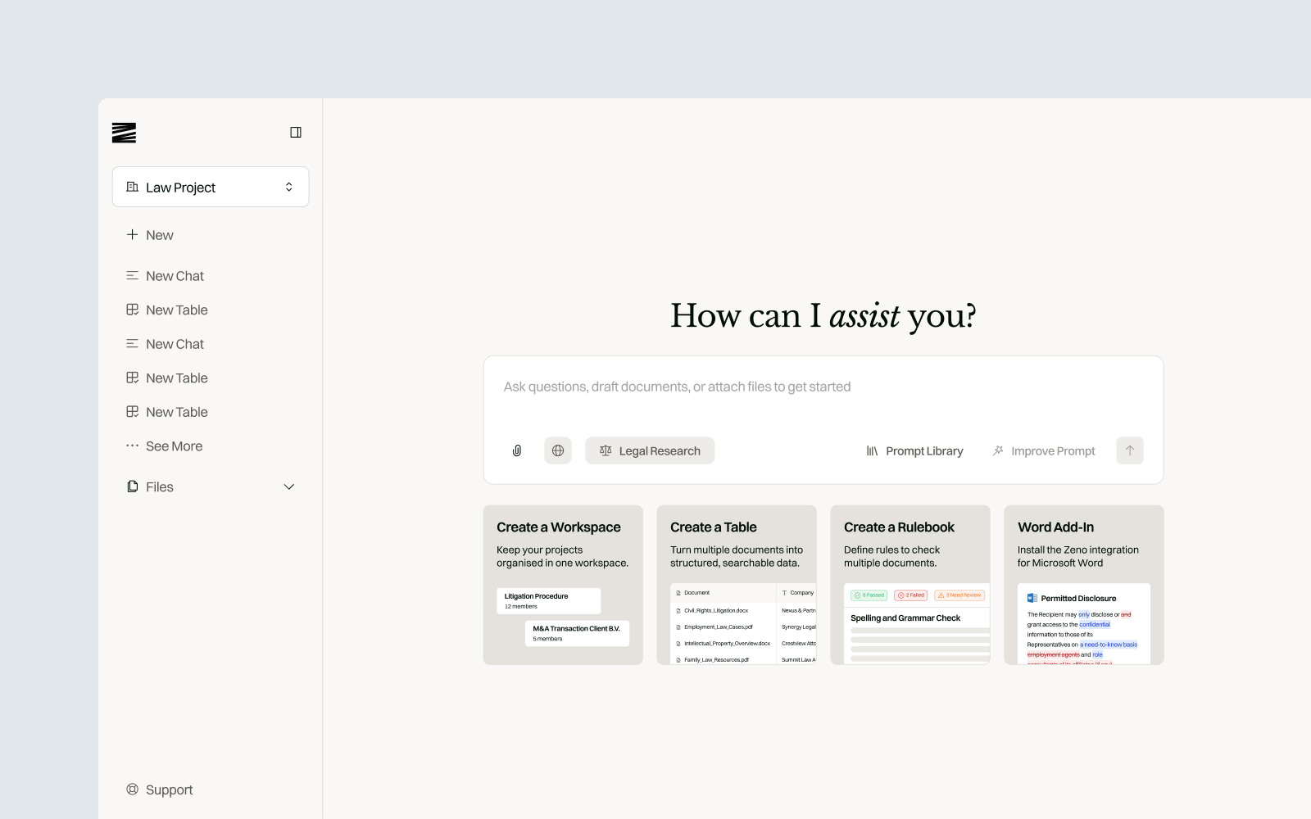Click See More in the sidebar history
Image resolution: width=1311 pixels, height=819 pixels.
(164, 446)
